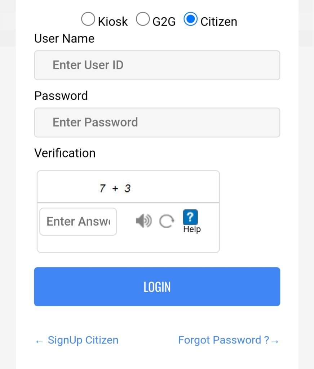Screen dimensions: 314x369
Task: Click the "User Name" field label
Action: pos(64,39)
